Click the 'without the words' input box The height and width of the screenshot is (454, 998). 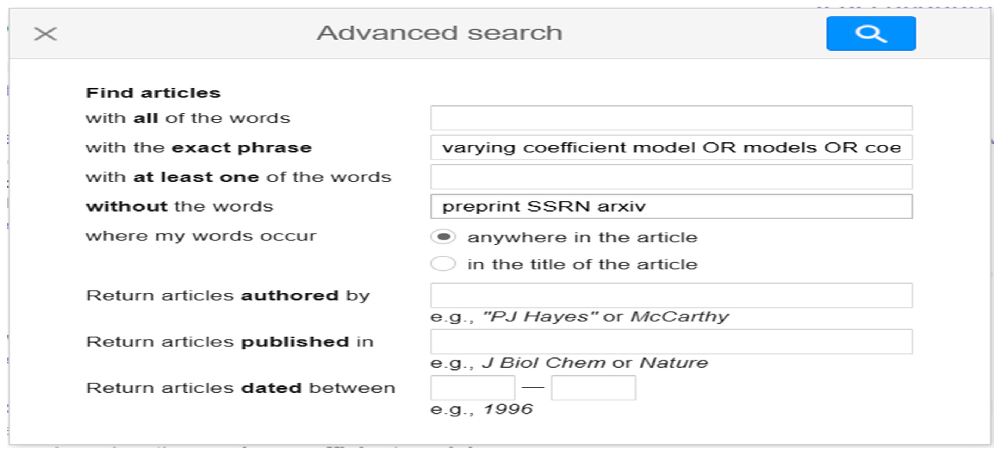[671, 206]
